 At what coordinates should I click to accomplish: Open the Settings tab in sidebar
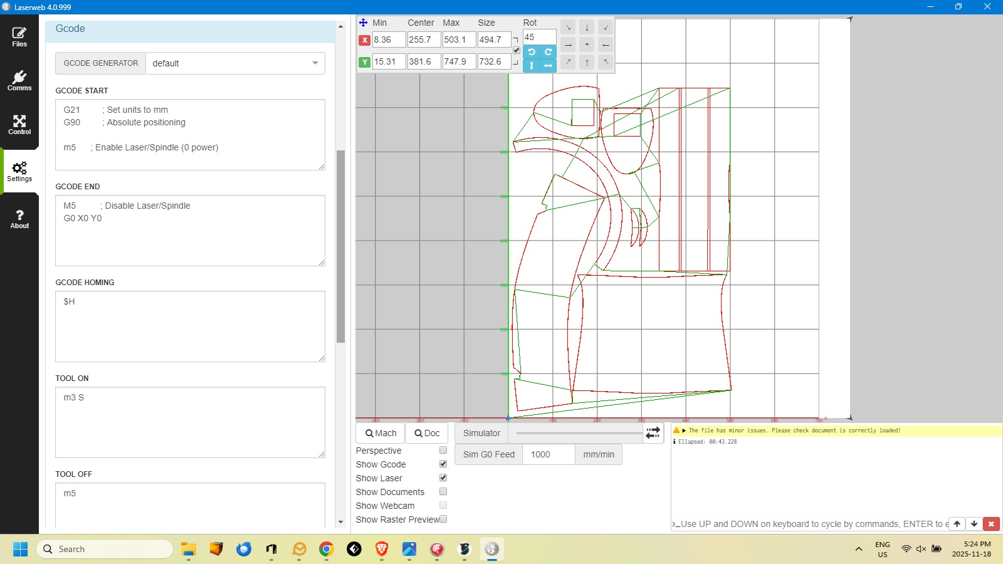pos(19,171)
